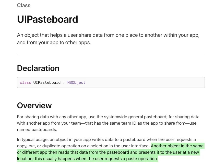Click highlighted text "Another object in the same"

pyautogui.click(x=177, y=146)
